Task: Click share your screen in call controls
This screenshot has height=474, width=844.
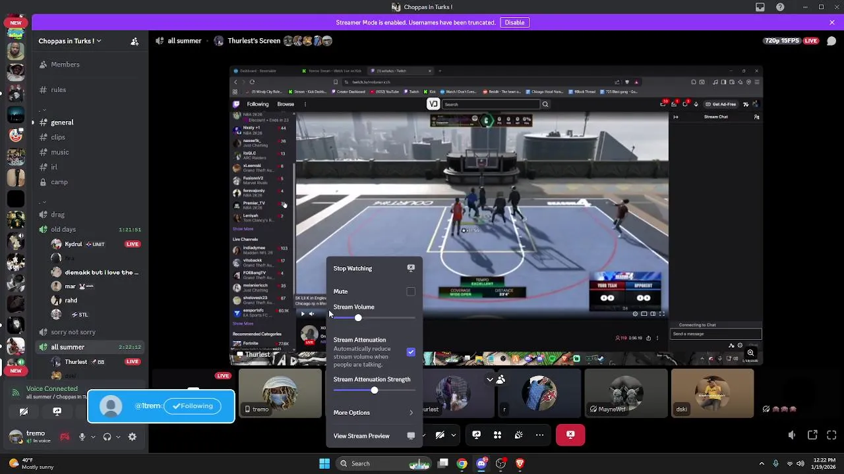Action: click(x=477, y=435)
